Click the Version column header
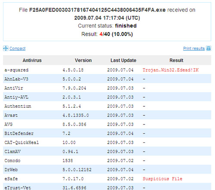 click(x=83, y=60)
